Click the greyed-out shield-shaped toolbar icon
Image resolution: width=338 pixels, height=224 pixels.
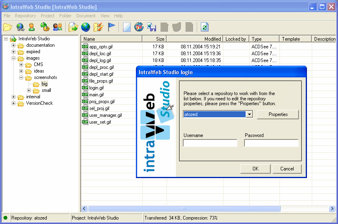tap(177, 27)
